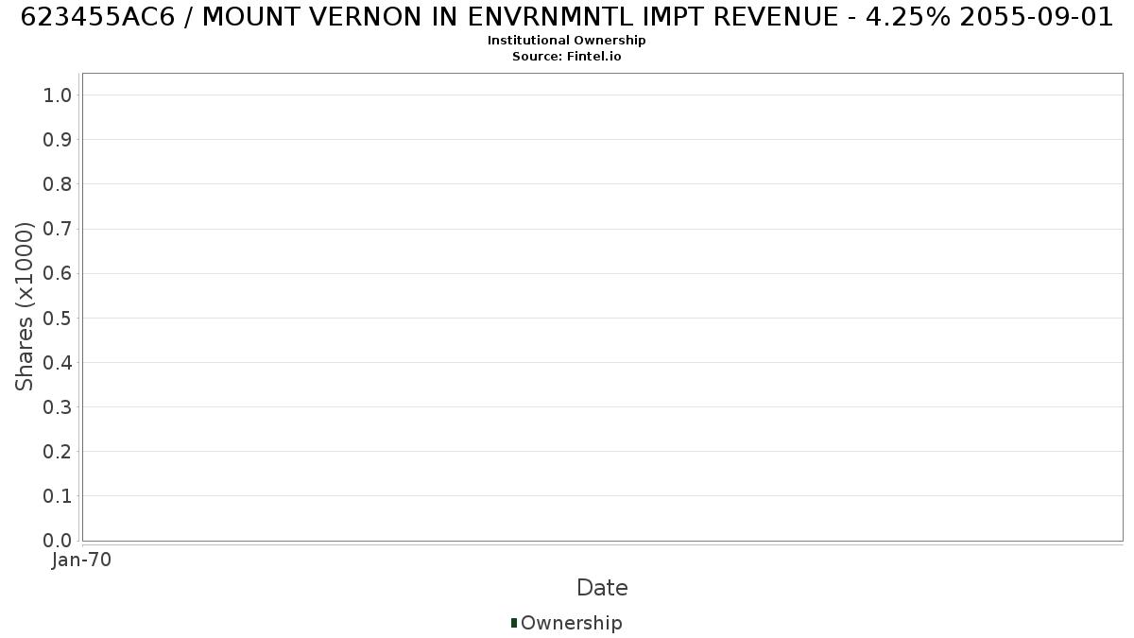
Task: Click the 0.8 y-axis tick label
Action: [58, 183]
